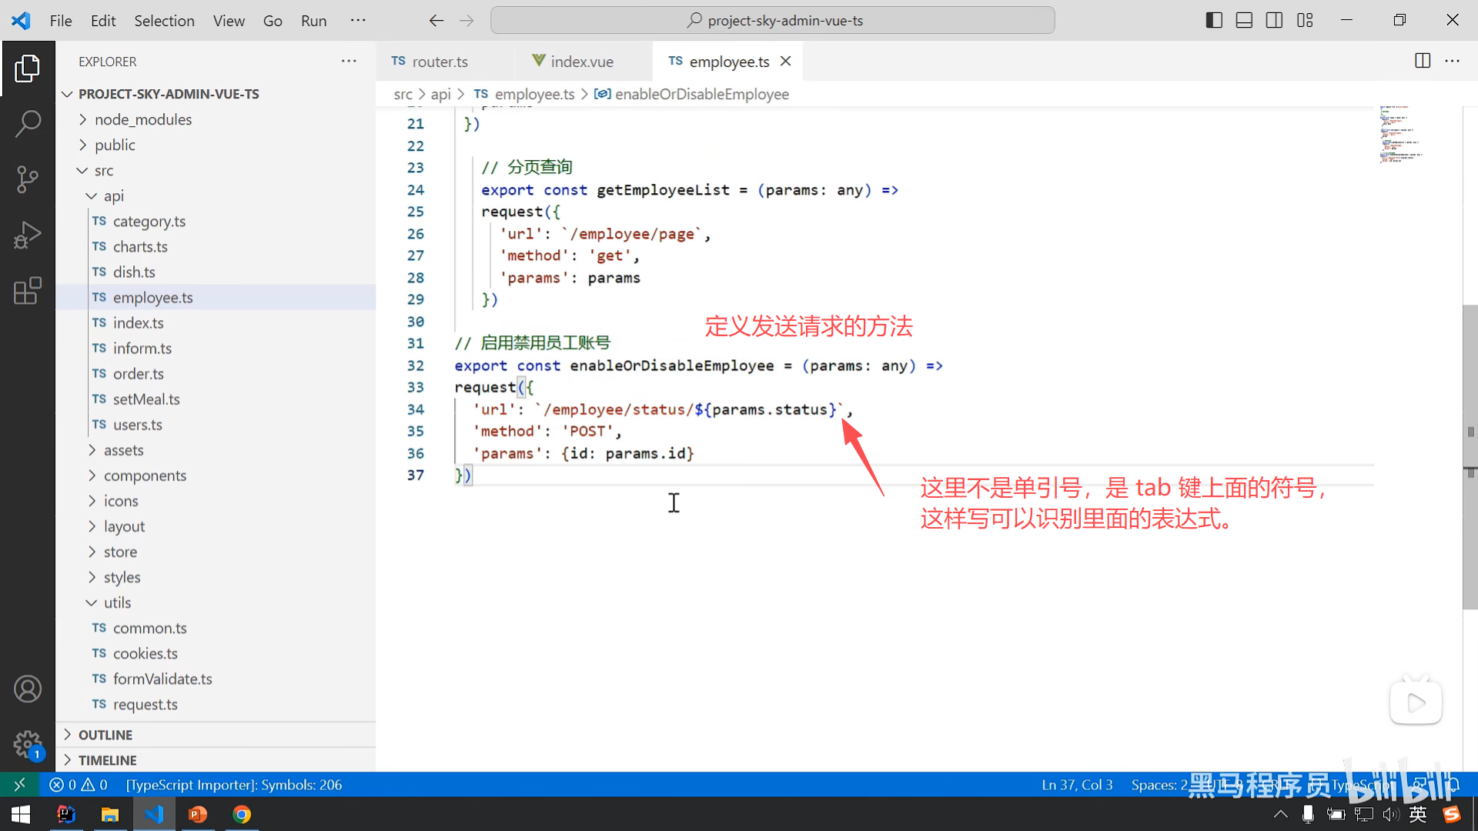Open Chrome from the Windows taskbar
1478x831 pixels.
tap(242, 814)
